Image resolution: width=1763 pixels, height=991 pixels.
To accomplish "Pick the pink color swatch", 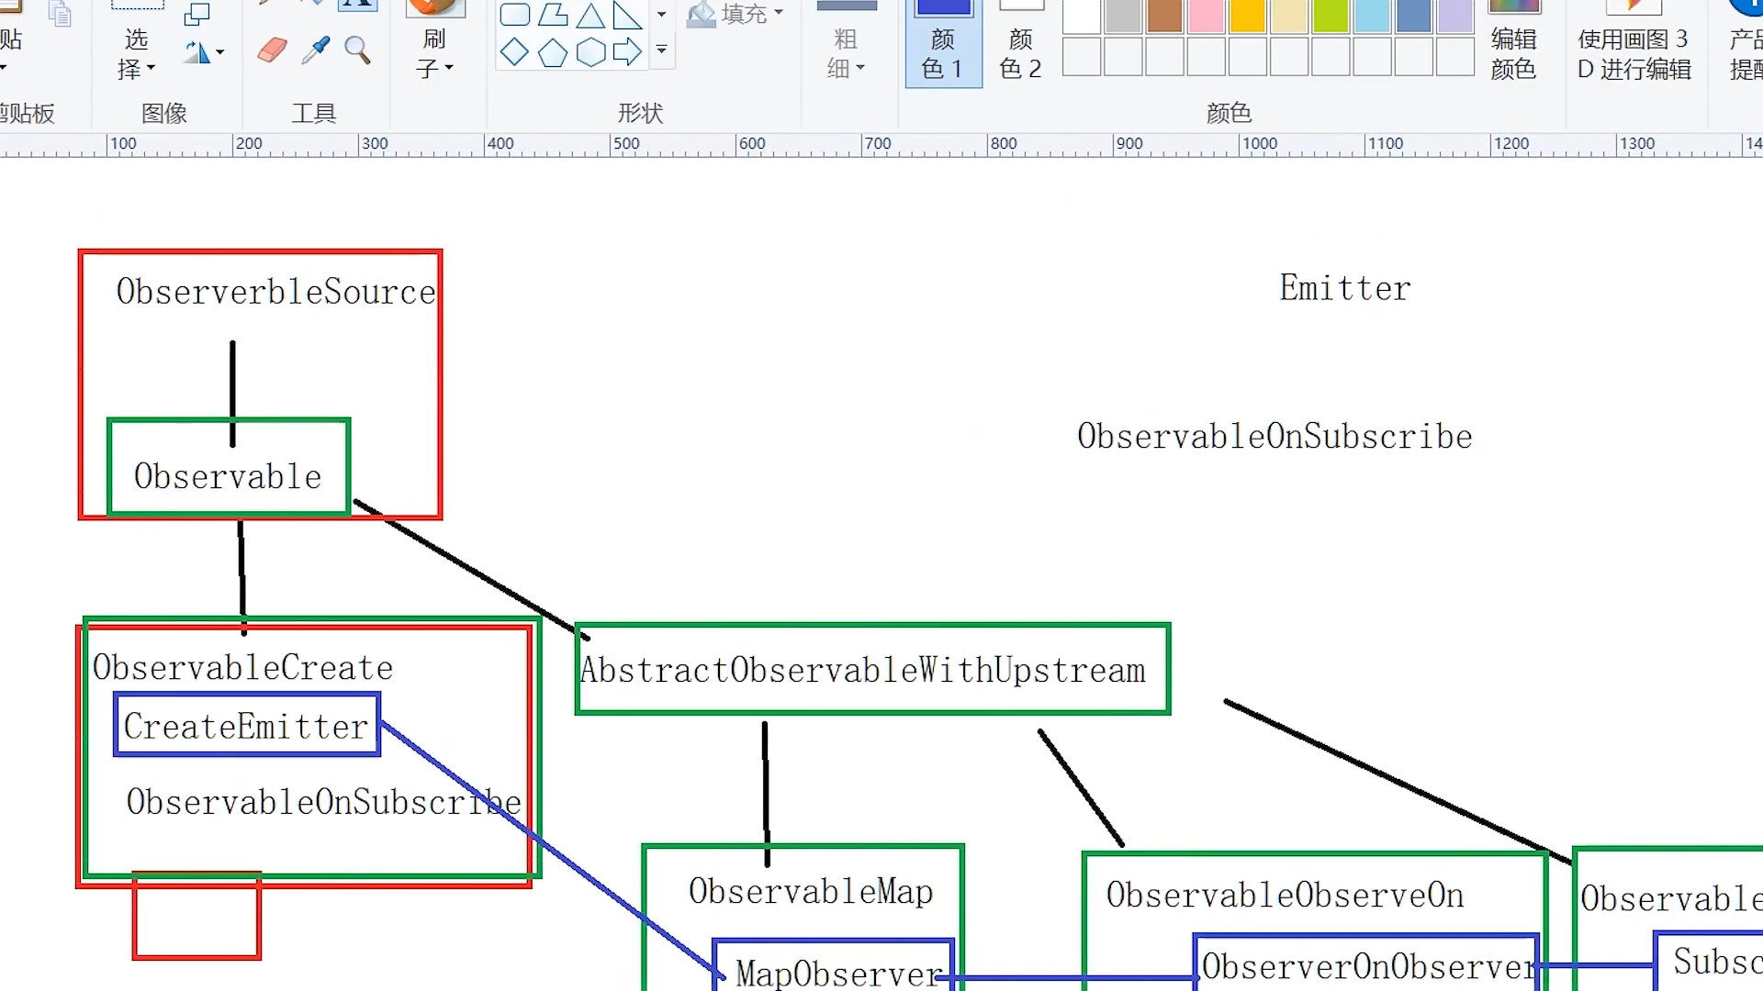I will click(1206, 16).
